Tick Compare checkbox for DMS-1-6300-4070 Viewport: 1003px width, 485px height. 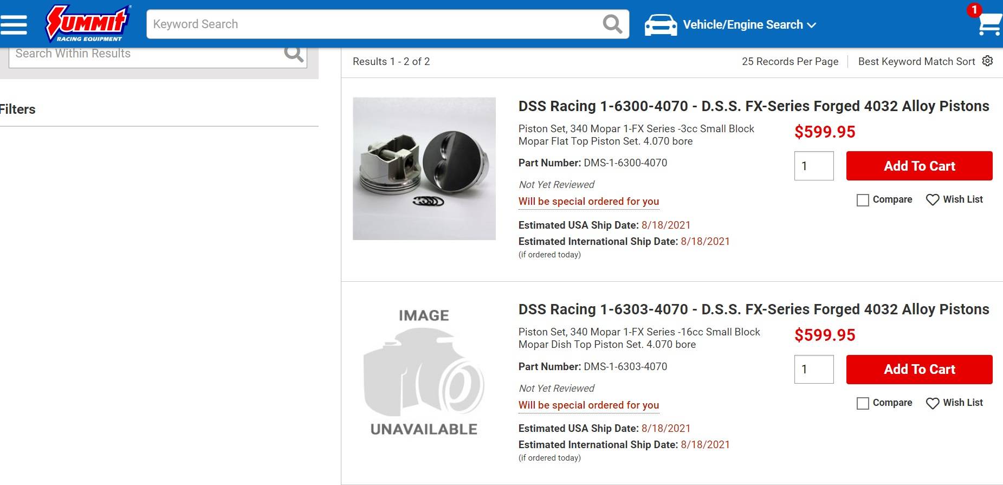click(863, 200)
